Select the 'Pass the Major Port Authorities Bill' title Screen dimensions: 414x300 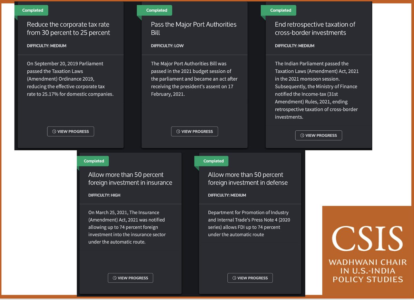tap(194, 28)
